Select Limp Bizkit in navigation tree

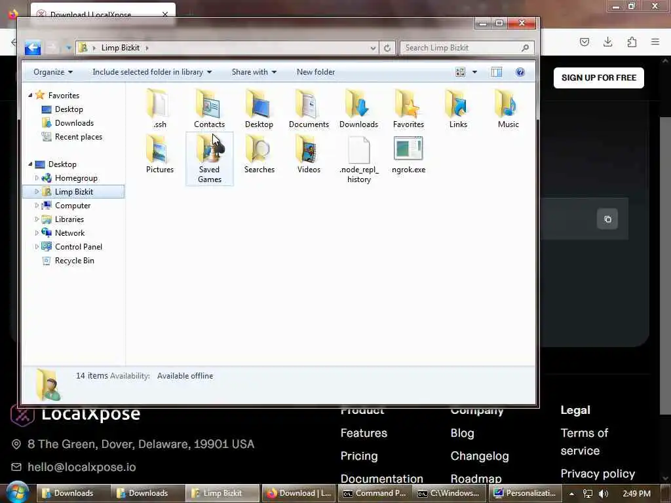[x=73, y=192]
